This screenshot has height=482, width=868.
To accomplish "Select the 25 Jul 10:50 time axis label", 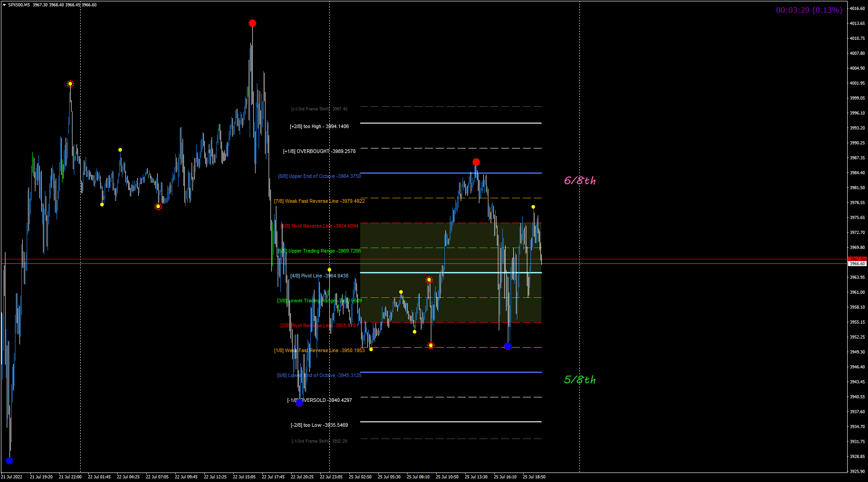I will coord(447,477).
